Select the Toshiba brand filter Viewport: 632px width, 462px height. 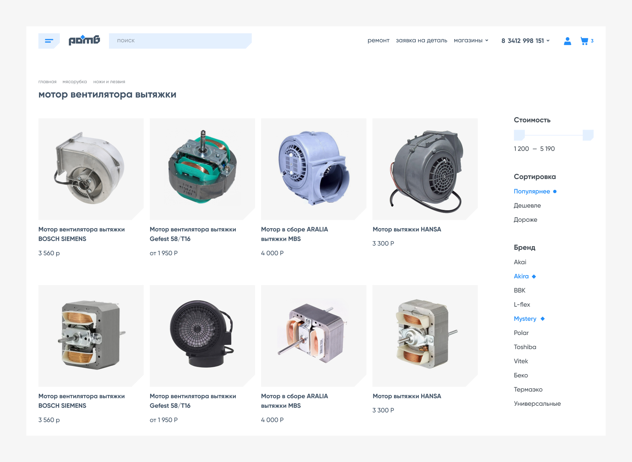pos(525,347)
